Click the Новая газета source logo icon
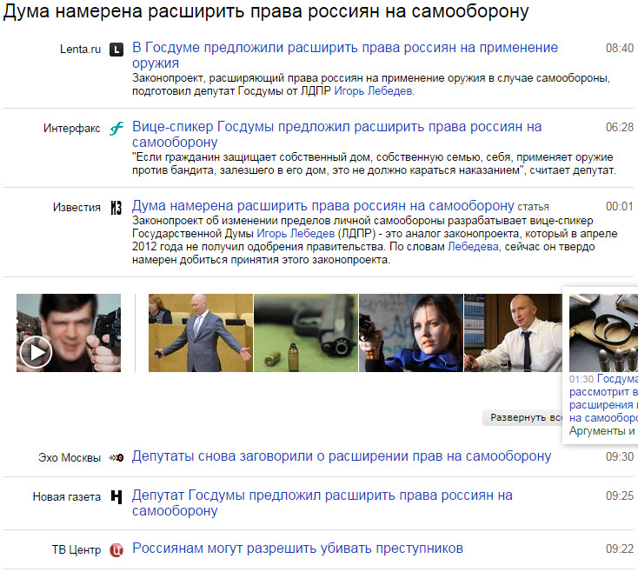638x572 pixels. point(116,497)
